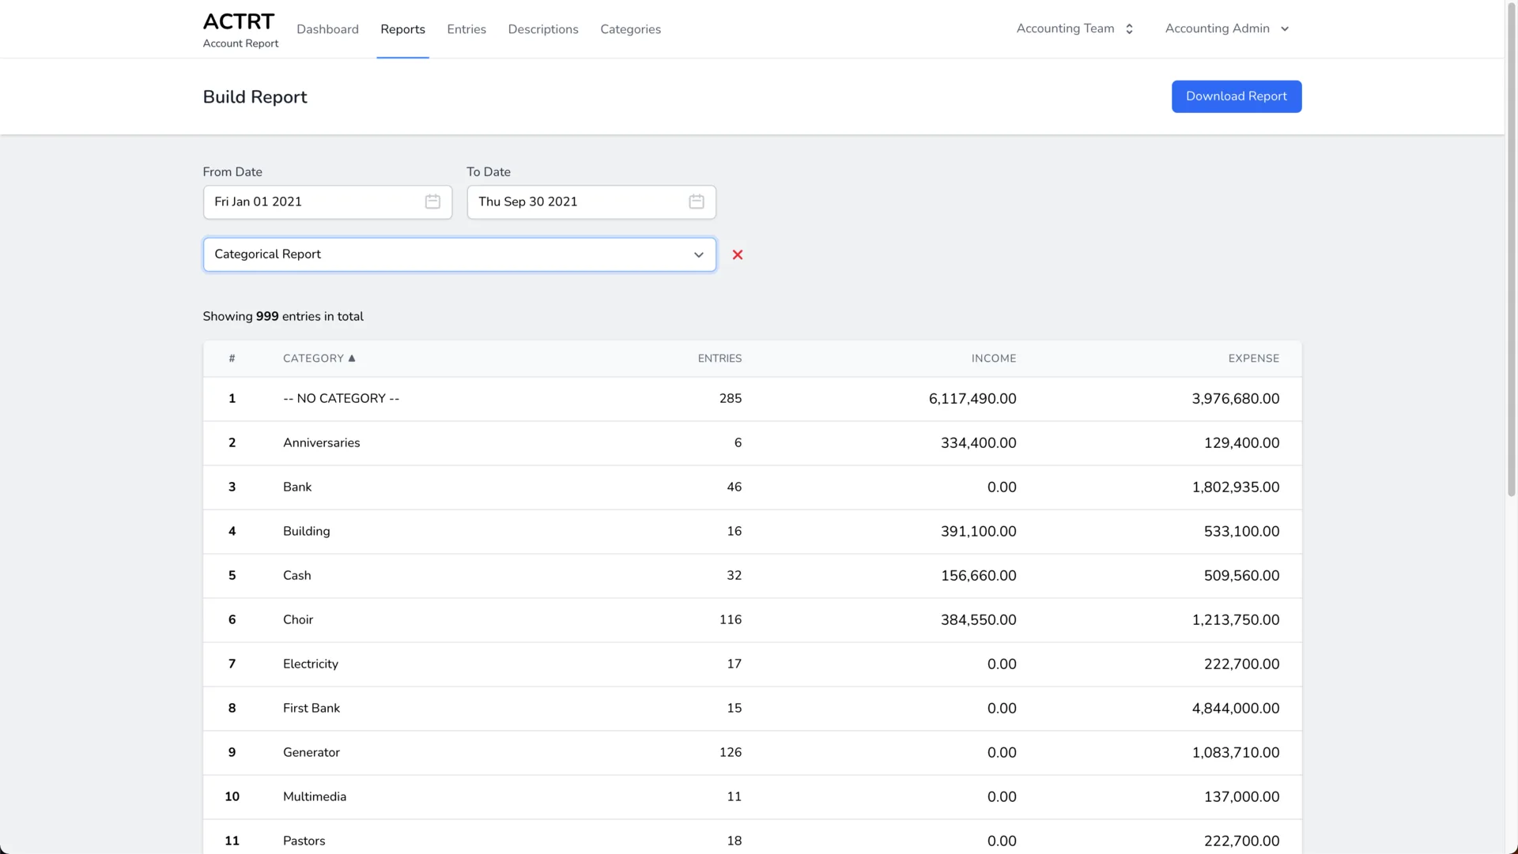Image resolution: width=1518 pixels, height=854 pixels.
Task: Open the To Date calendar icon
Action: click(x=697, y=201)
